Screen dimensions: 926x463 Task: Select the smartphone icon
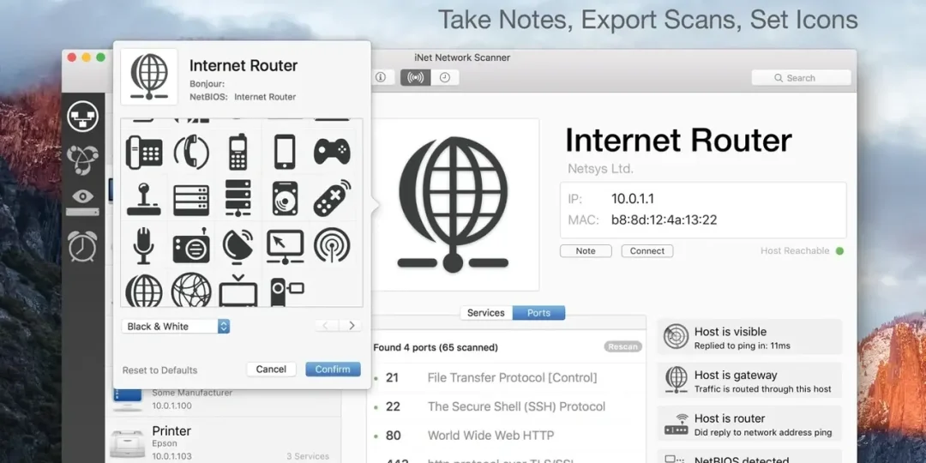285,153
